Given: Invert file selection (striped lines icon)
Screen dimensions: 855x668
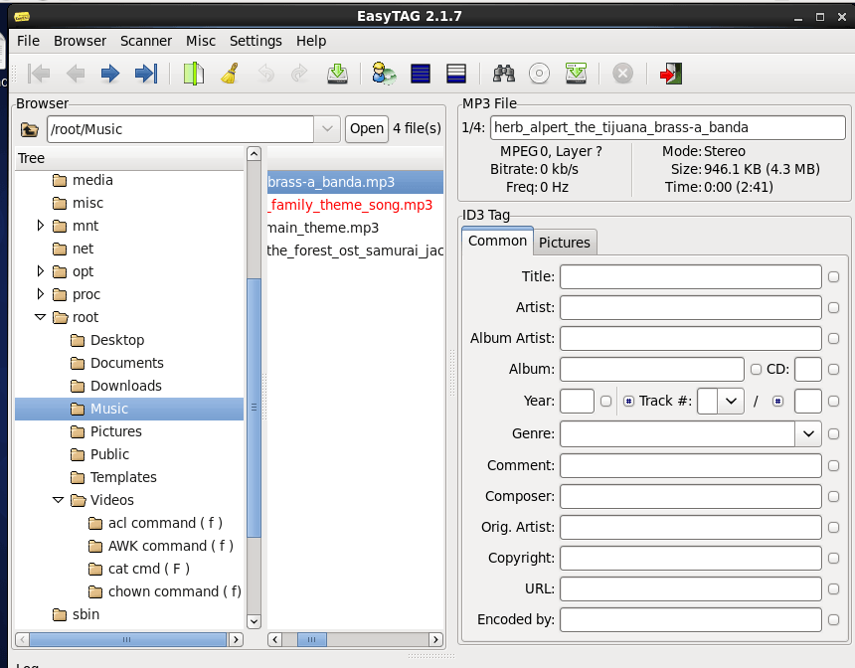Looking at the screenshot, I should tap(456, 74).
